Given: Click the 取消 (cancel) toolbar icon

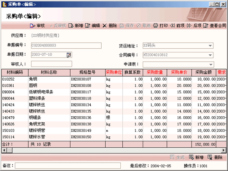Looking at the screenshot, I should click(139, 26).
